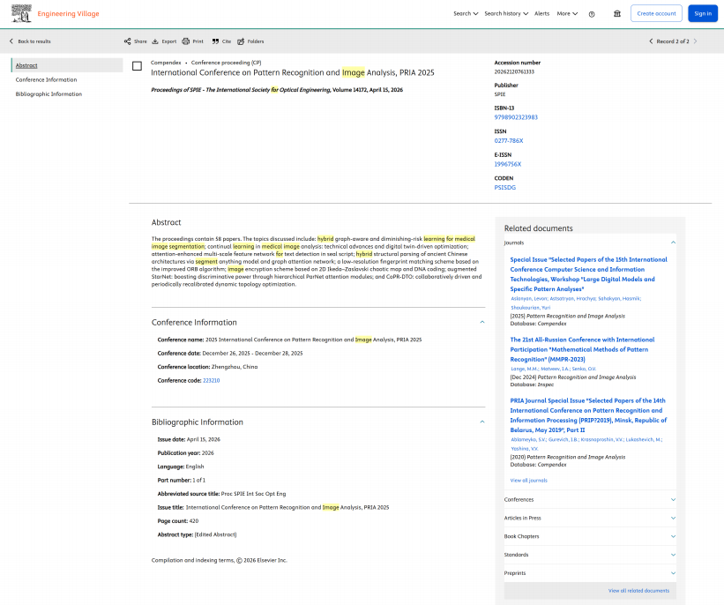This screenshot has height=605, width=724.
Task: Open the More dropdown menu
Action: [x=567, y=14]
